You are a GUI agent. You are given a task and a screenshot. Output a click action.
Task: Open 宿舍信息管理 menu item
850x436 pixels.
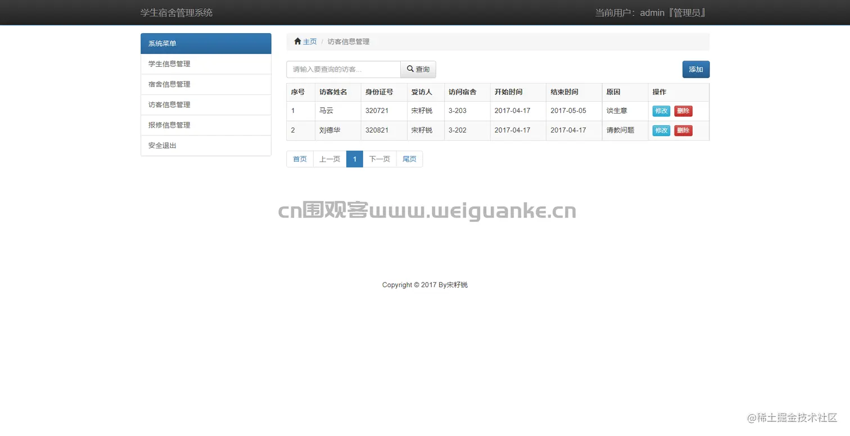tap(206, 84)
